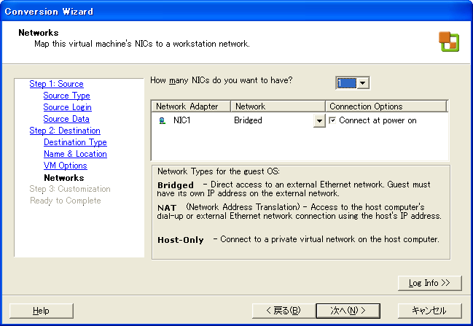Click the Connection Options column header

tap(386, 106)
